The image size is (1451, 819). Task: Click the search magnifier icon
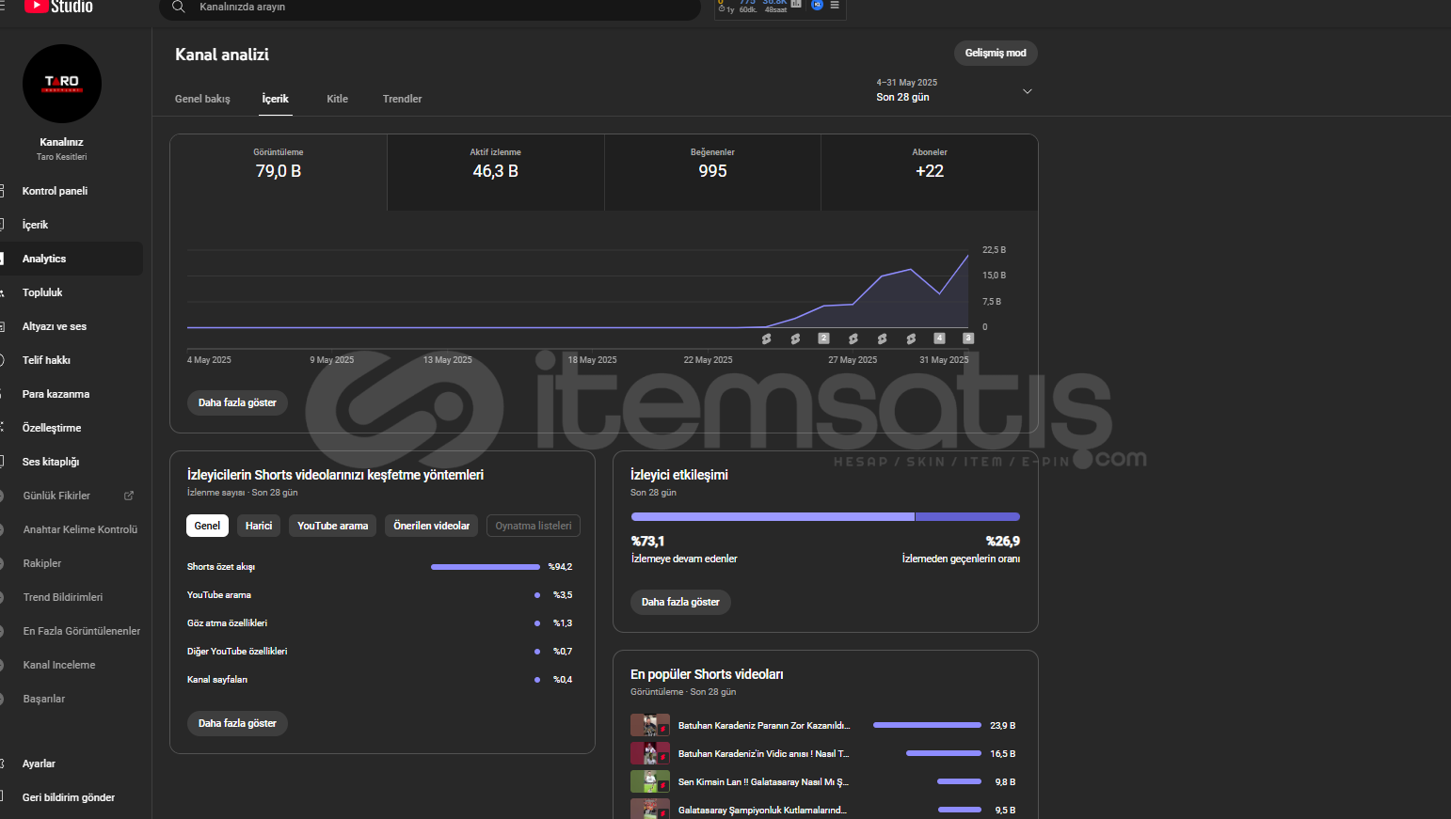(178, 7)
